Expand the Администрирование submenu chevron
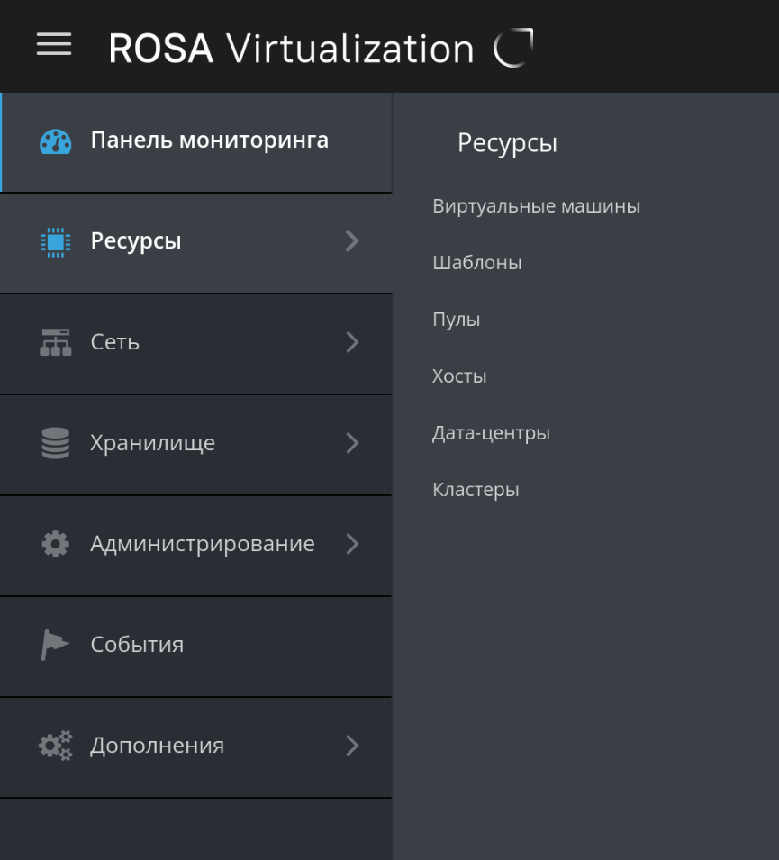The width and height of the screenshot is (779, 860). [352, 544]
